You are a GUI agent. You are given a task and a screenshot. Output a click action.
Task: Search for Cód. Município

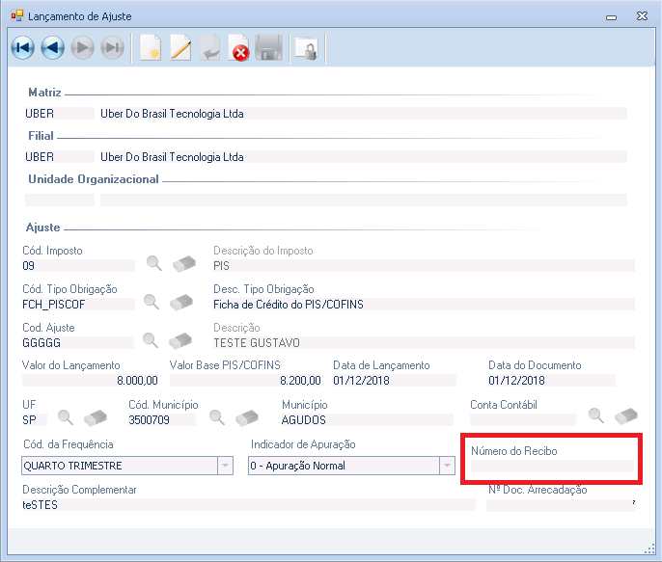coord(218,417)
